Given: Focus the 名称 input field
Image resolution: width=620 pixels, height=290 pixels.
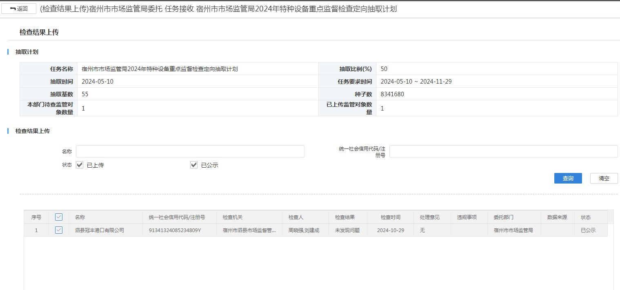Looking at the screenshot, I should [x=190, y=151].
